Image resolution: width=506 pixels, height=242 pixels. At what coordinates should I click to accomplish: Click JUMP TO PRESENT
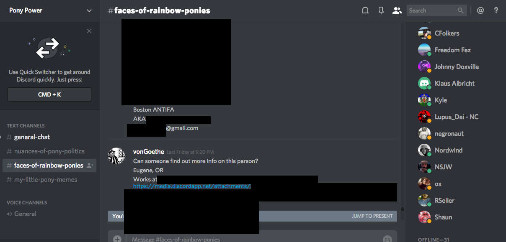pos(372,216)
